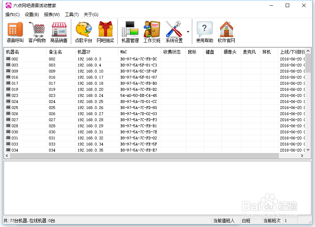Open the 设置(B) menu
The width and height of the screenshot is (315, 227).
coord(32,14)
